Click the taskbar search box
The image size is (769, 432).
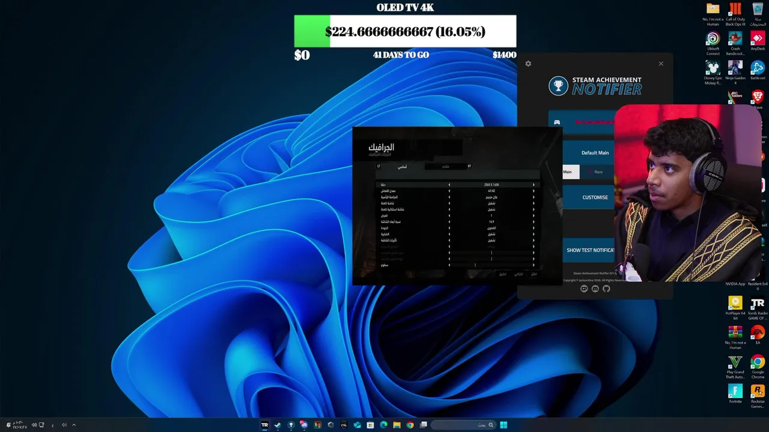[x=463, y=425]
